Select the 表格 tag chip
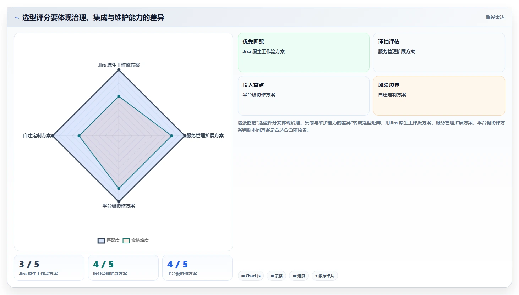 click(277, 276)
